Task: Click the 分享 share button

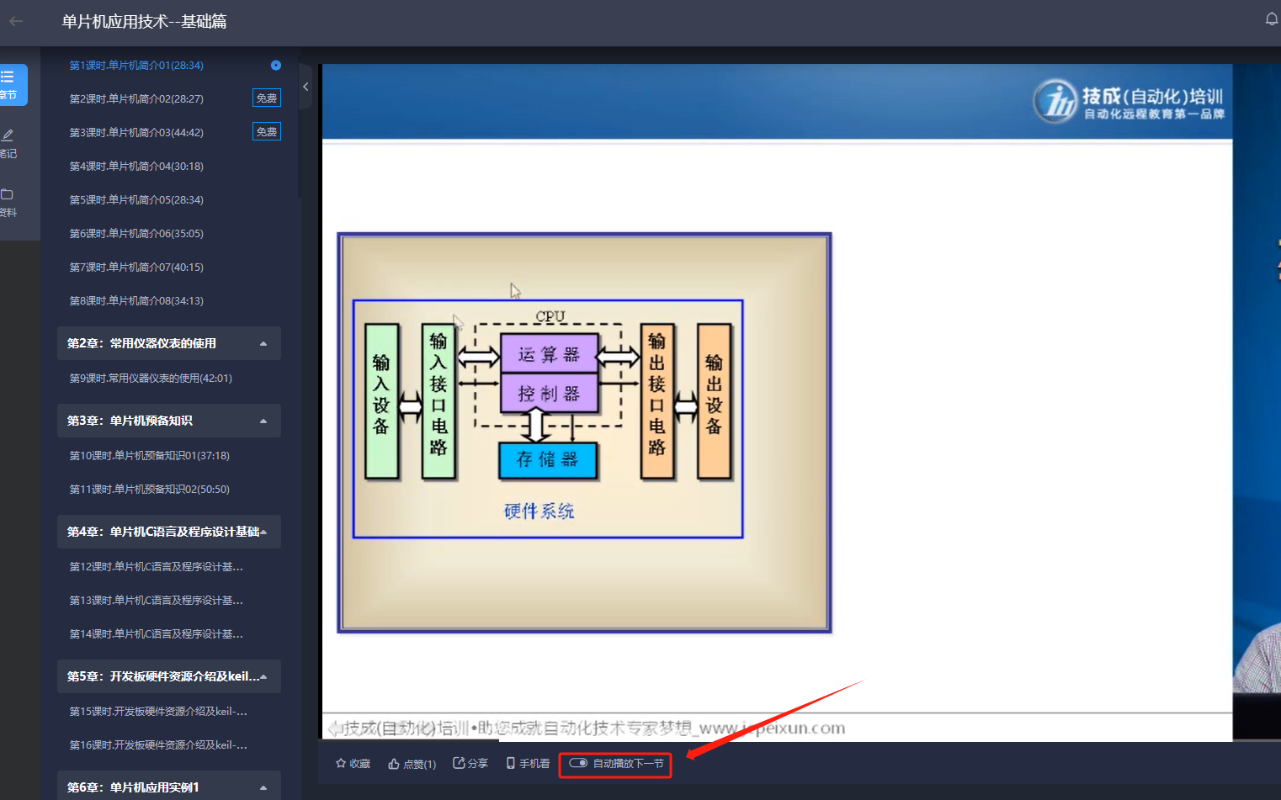Action: [x=470, y=763]
